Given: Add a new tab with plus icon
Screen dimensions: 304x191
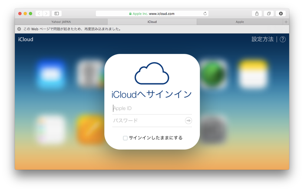Looking at the screenshot, I should pyautogui.click(x=286, y=22).
